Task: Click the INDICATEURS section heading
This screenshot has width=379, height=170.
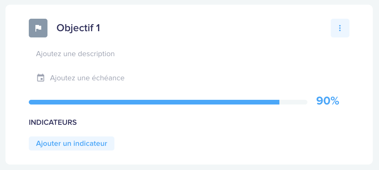Action: [53, 122]
